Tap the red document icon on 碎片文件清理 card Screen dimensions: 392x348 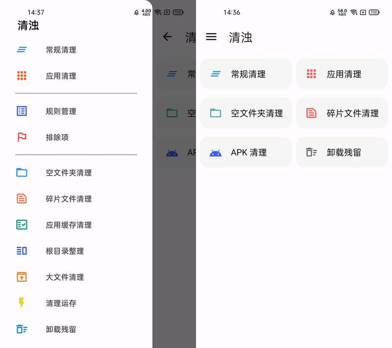[x=311, y=113]
